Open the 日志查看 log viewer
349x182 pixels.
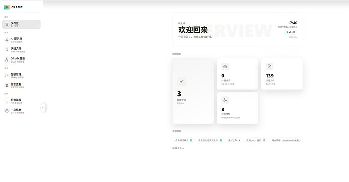pyautogui.click(x=21, y=86)
